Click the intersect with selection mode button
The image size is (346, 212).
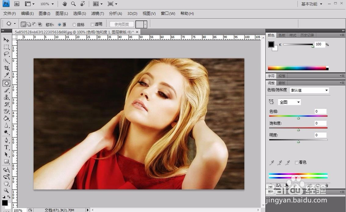pyautogui.click(x=40, y=24)
